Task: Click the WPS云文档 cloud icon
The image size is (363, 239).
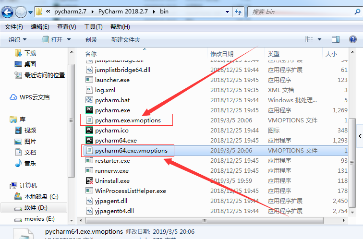Action: coord(13,97)
